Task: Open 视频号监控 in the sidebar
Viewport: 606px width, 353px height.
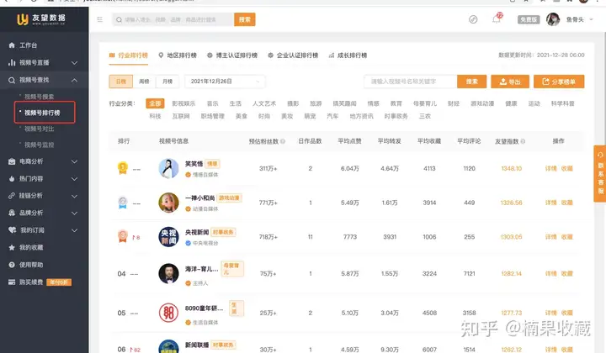Action: pos(39,145)
